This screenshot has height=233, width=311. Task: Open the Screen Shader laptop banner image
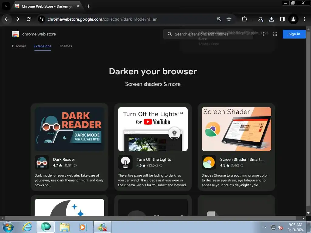click(236, 129)
